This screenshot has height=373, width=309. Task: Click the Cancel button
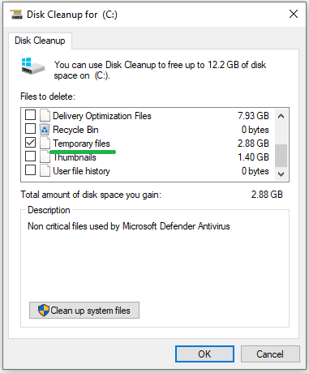[270, 354]
